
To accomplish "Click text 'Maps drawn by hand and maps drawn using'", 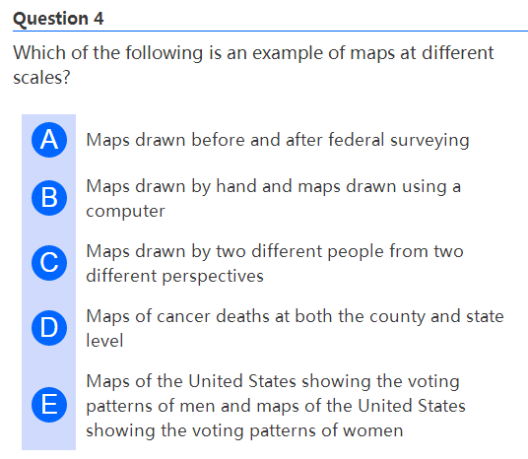I will pyautogui.click(x=266, y=186).
